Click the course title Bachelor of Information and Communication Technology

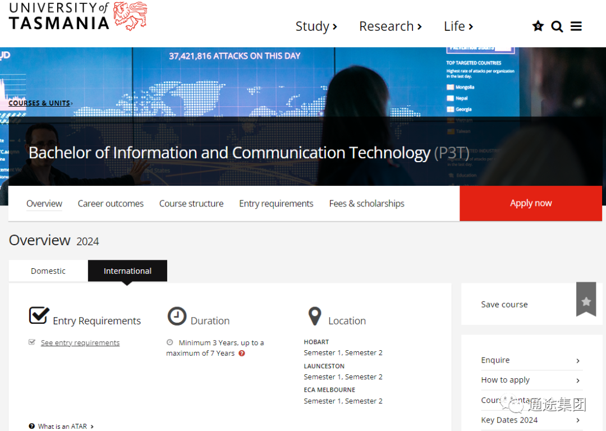click(229, 153)
